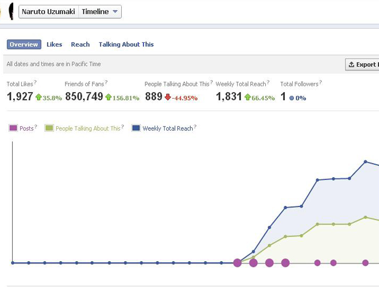Click the green up arrow beside 156.81%
This screenshot has width=379, height=287.
[x=108, y=97]
